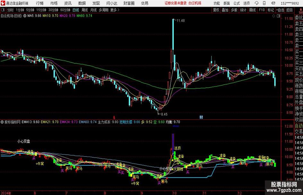
Task: Open the 数据 menu
Action: pos(82,3)
